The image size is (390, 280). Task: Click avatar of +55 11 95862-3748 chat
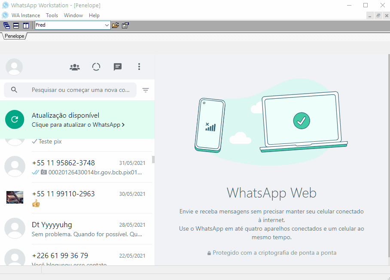click(15, 166)
